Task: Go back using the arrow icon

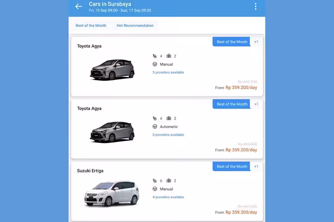Action: 78,6
